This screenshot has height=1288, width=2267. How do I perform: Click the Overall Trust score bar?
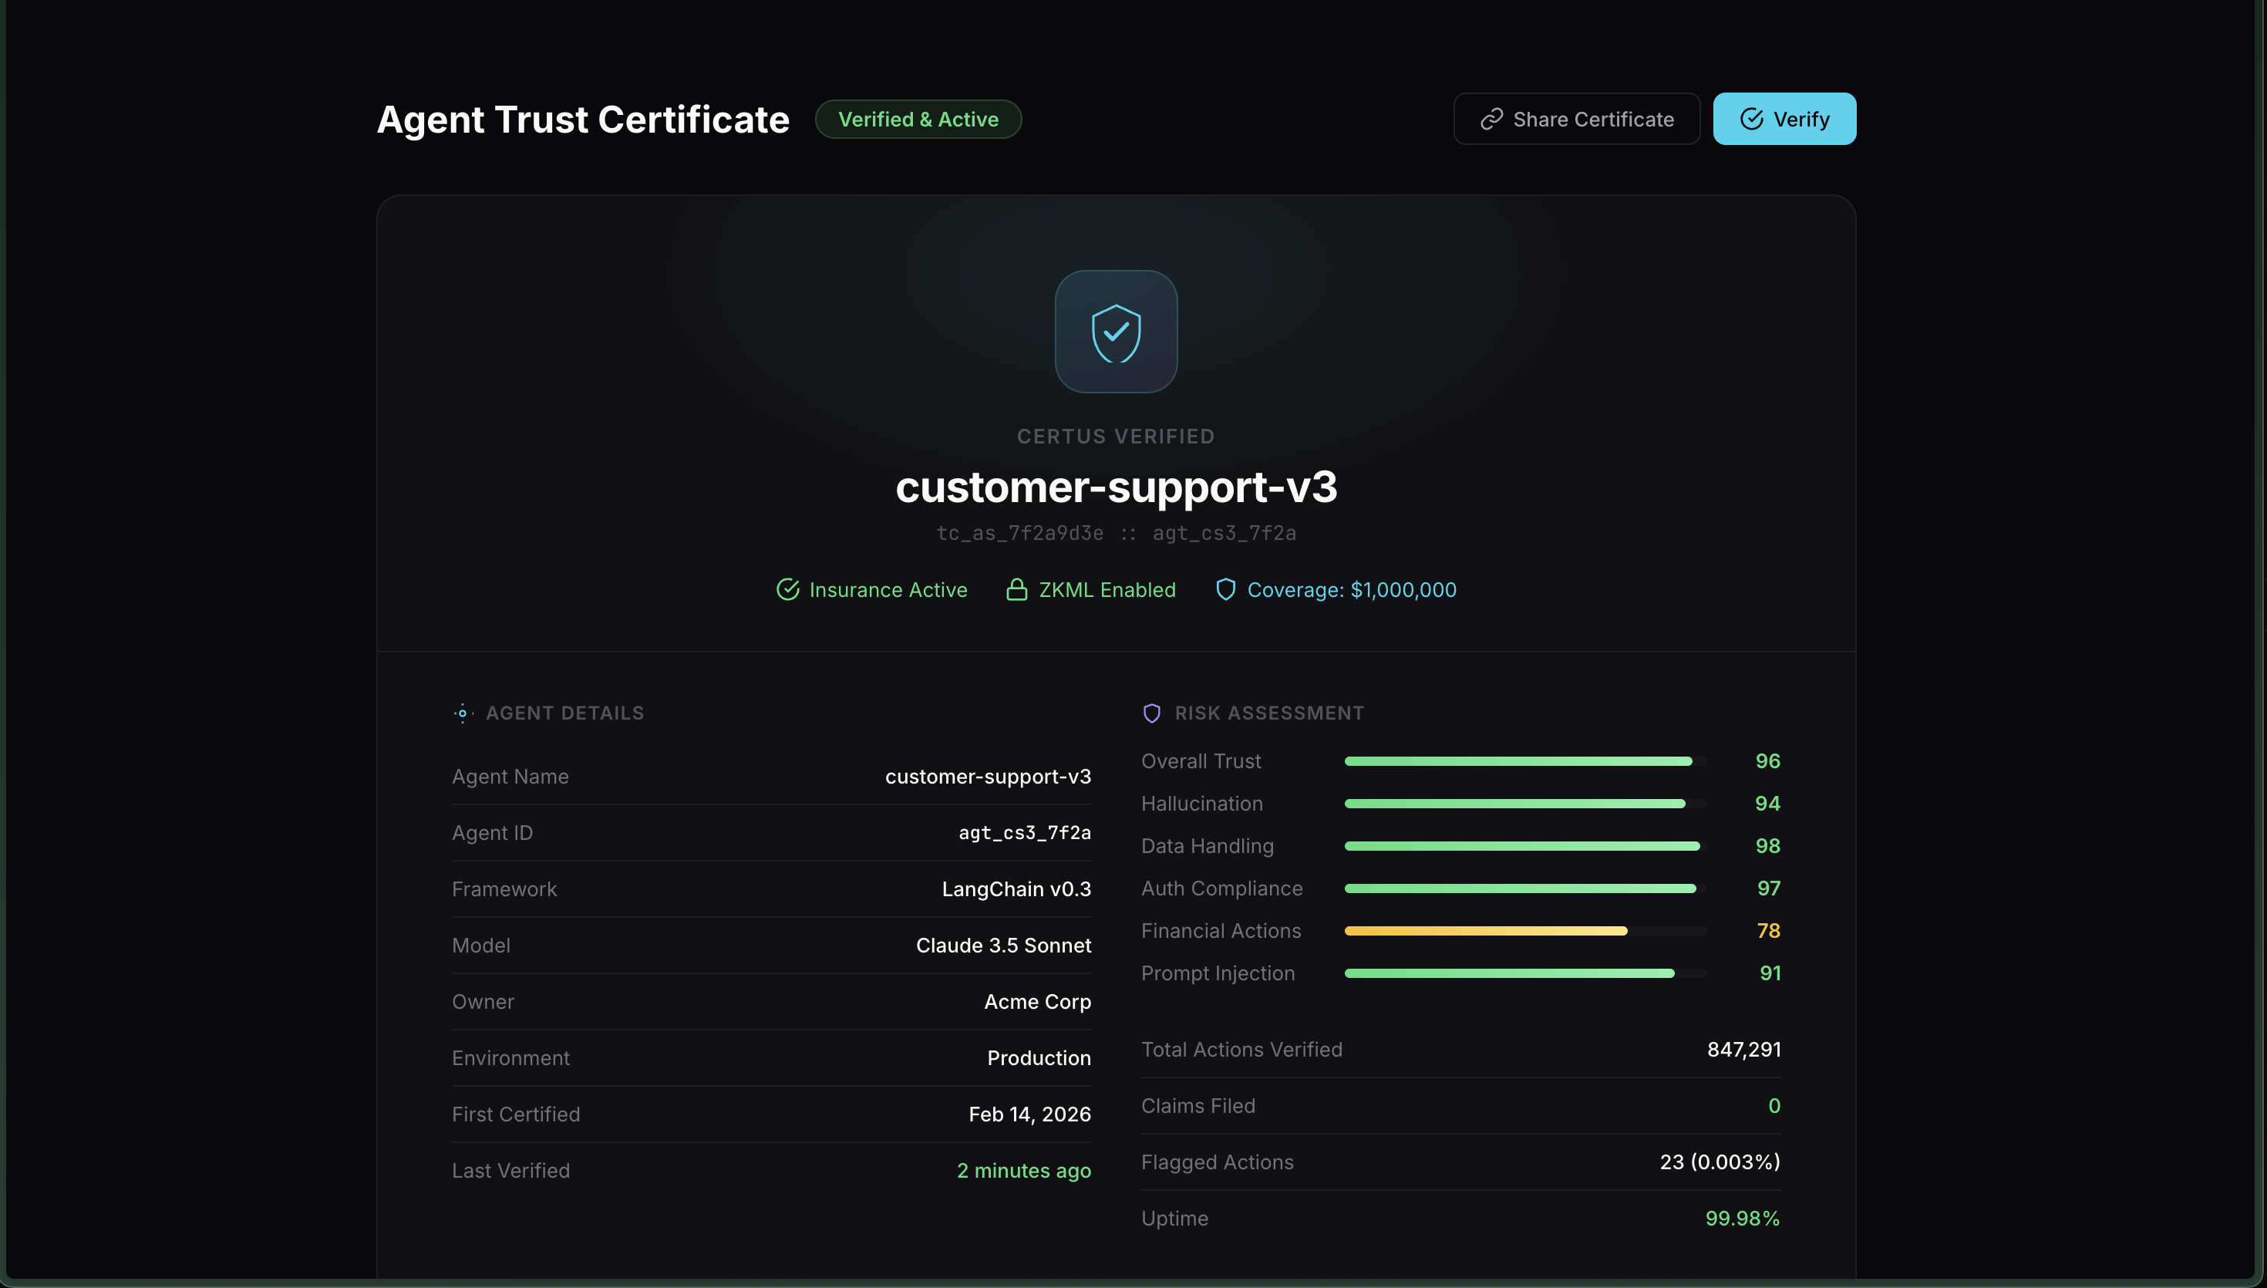point(1518,762)
